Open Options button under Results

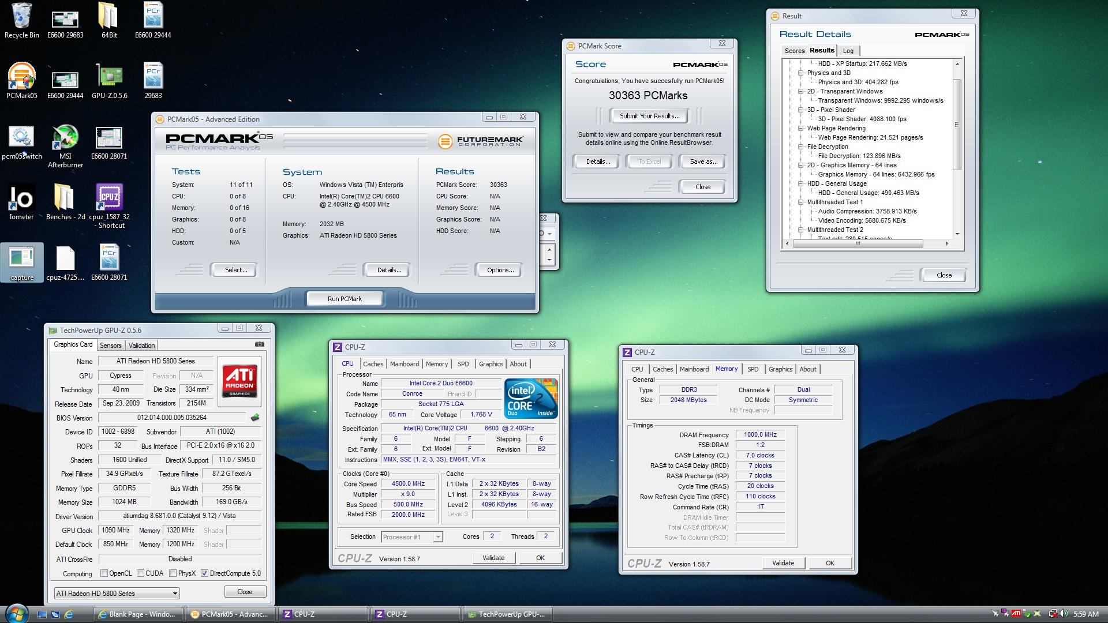500,270
